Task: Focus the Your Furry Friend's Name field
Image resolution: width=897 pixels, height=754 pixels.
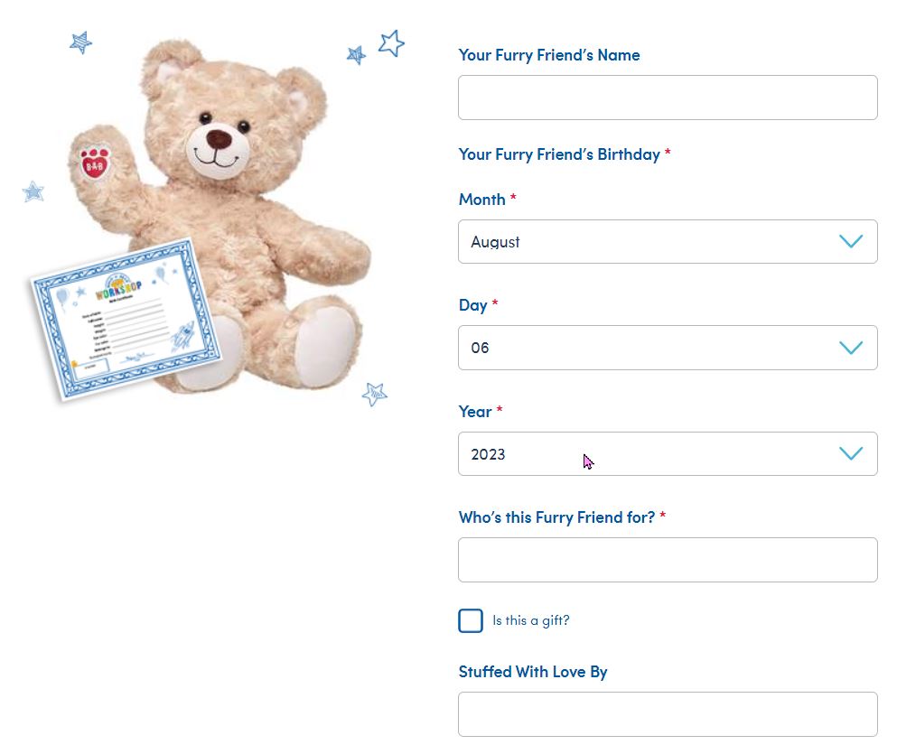Action: click(668, 98)
